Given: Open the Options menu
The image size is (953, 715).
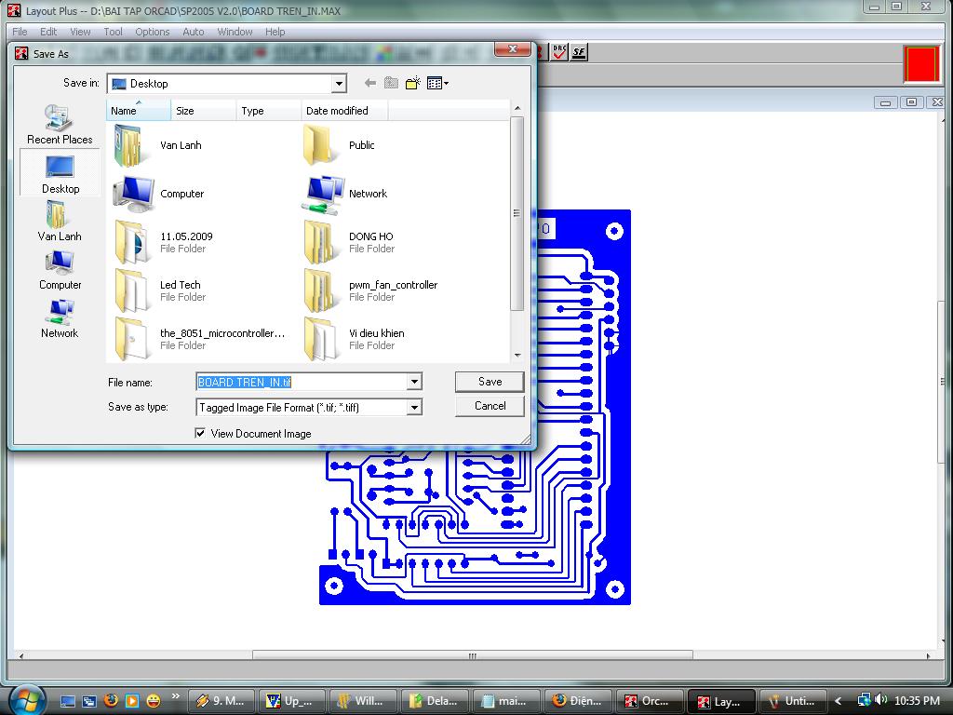Looking at the screenshot, I should click(152, 32).
